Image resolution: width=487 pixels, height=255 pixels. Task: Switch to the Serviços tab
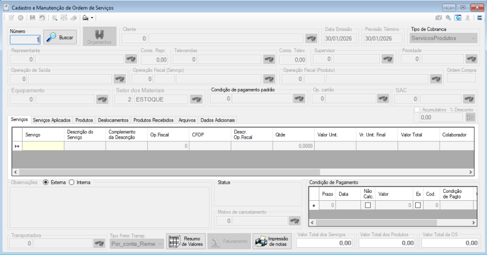click(x=19, y=119)
